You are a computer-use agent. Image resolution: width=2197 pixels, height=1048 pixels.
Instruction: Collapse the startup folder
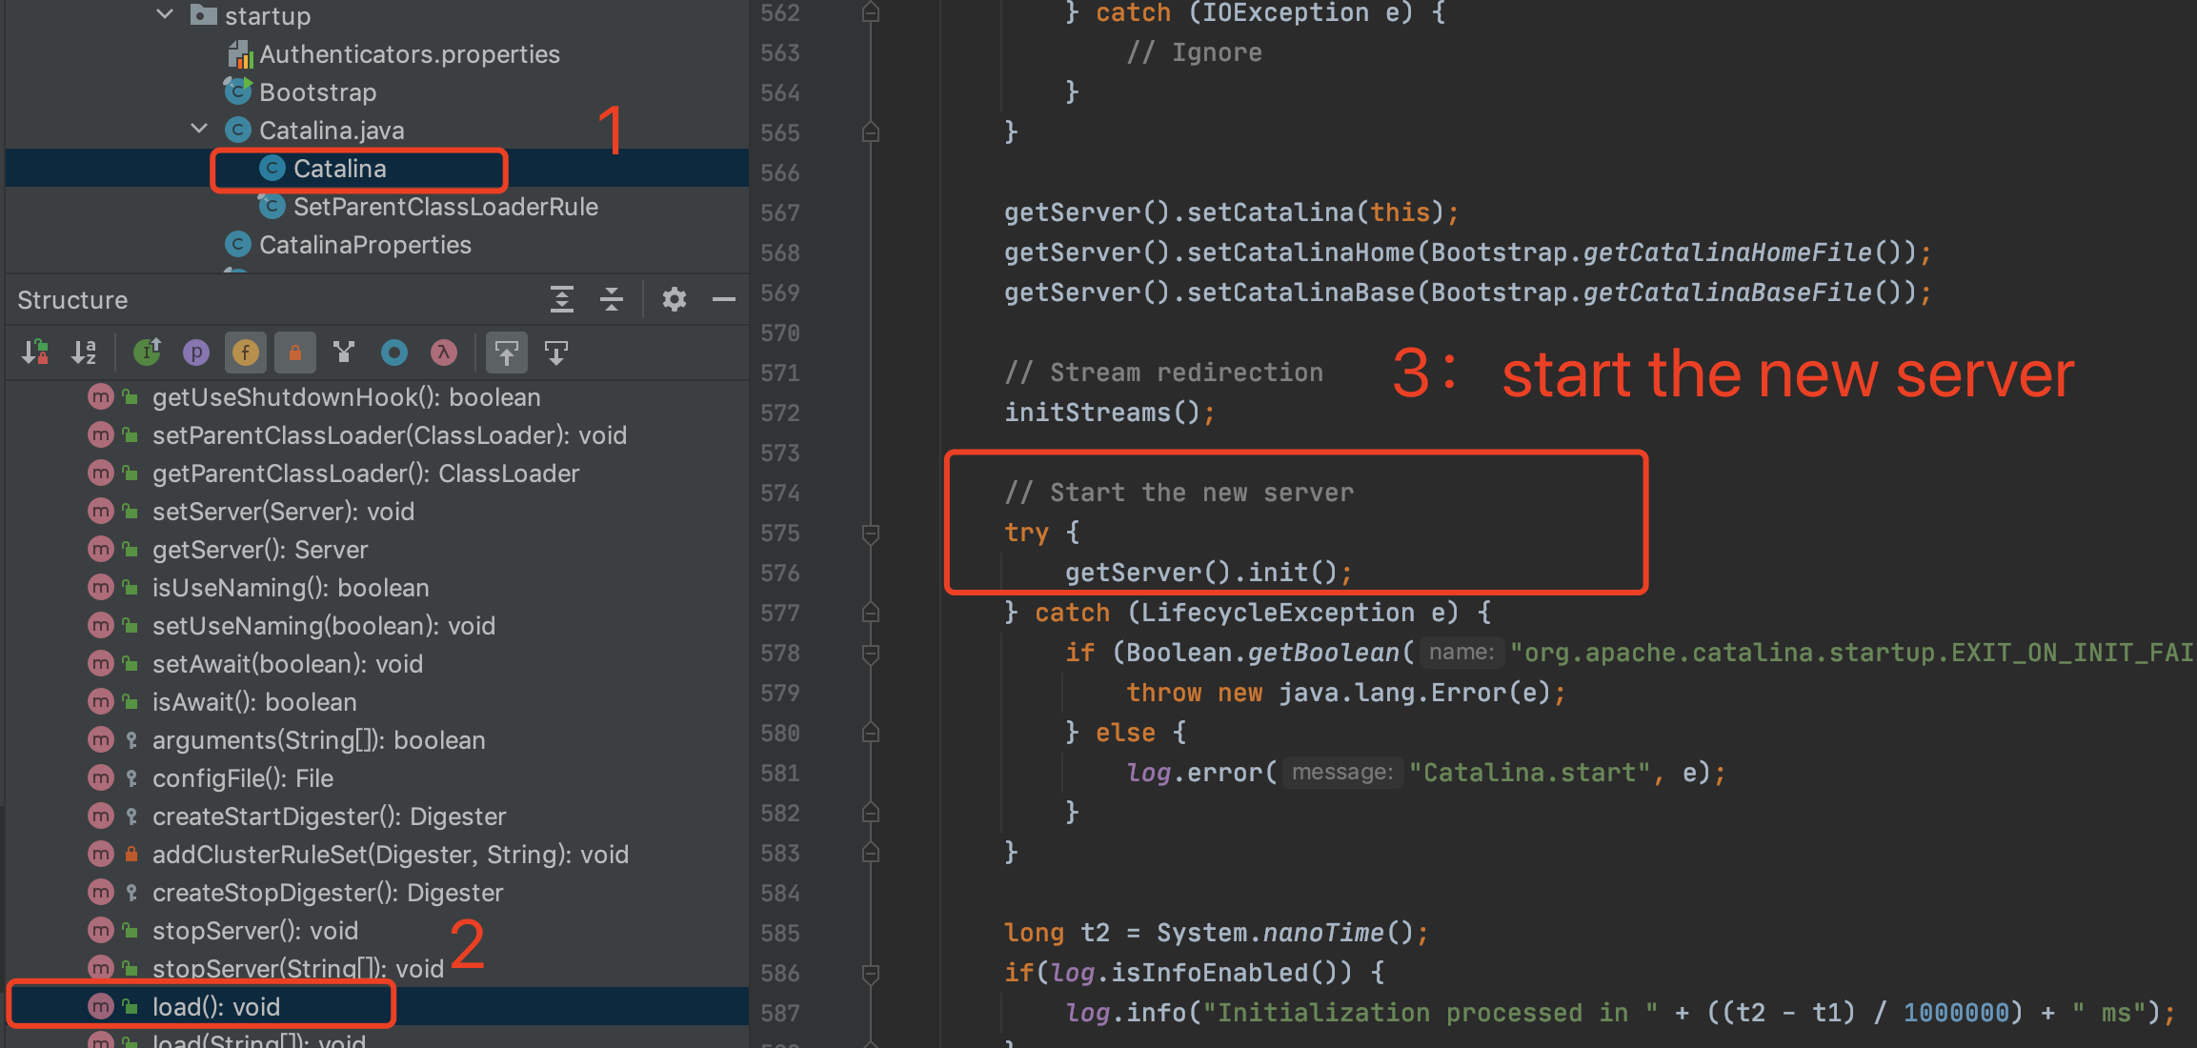(165, 14)
